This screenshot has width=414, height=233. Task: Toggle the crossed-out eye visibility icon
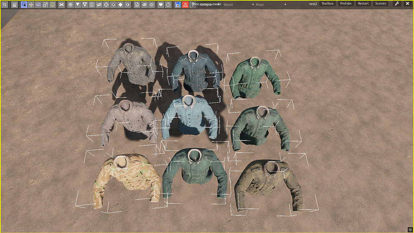[144, 5]
